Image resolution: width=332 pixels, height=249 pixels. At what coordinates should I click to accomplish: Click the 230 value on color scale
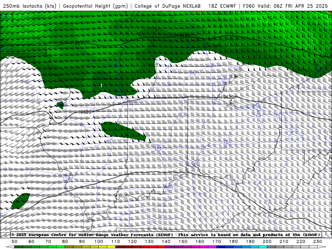coord(317,242)
